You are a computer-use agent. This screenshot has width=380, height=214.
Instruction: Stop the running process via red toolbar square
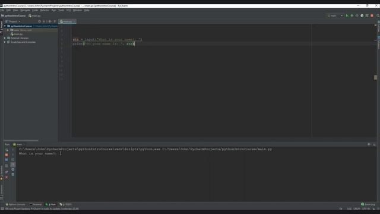[372, 15]
